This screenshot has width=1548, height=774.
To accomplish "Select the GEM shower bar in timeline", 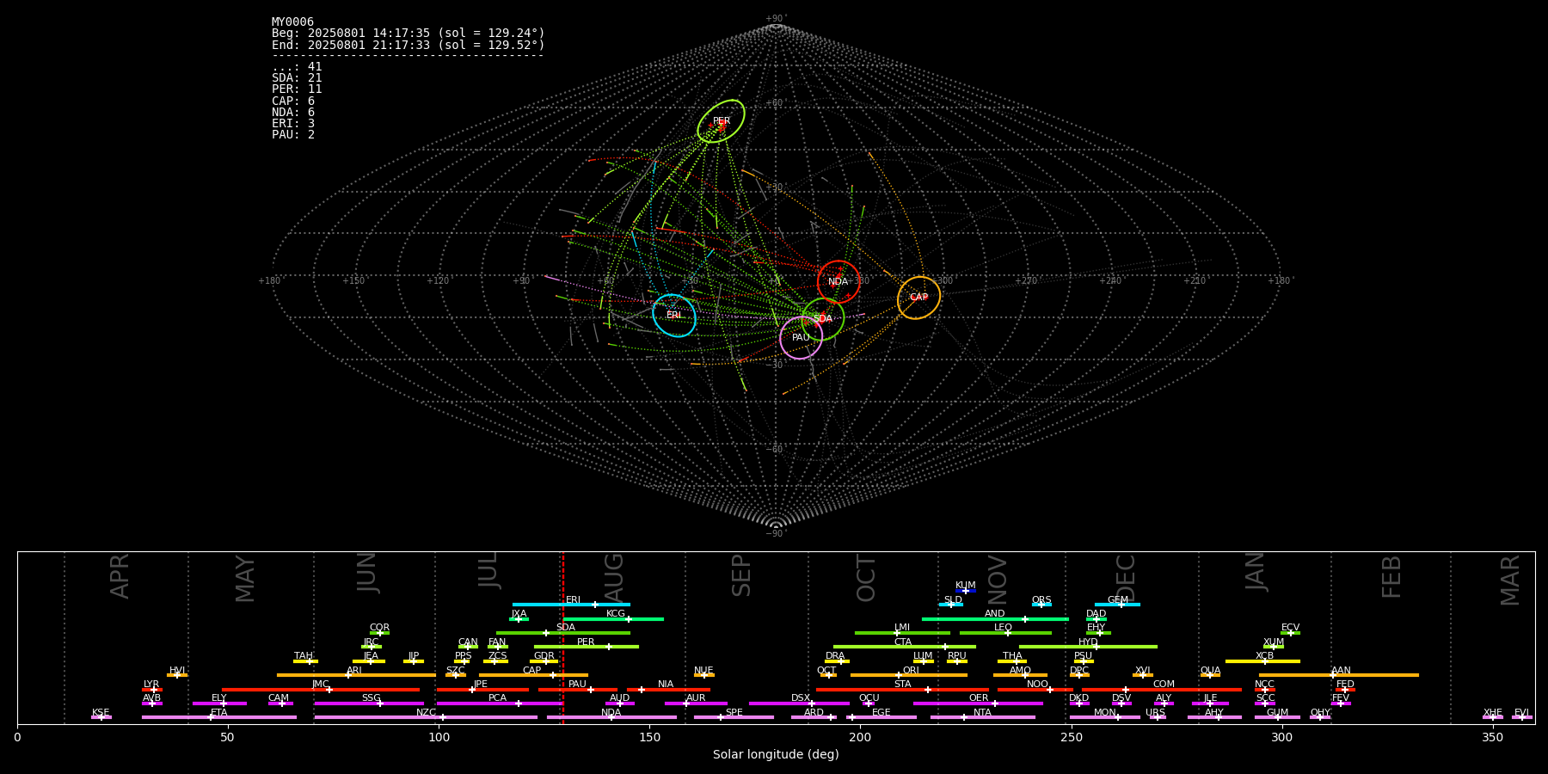I will coord(1117,605).
